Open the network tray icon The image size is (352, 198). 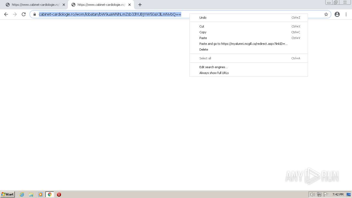click(x=319, y=194)
